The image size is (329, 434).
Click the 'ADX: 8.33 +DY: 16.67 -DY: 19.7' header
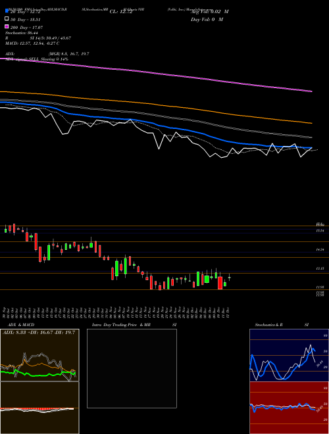point(39,333)
